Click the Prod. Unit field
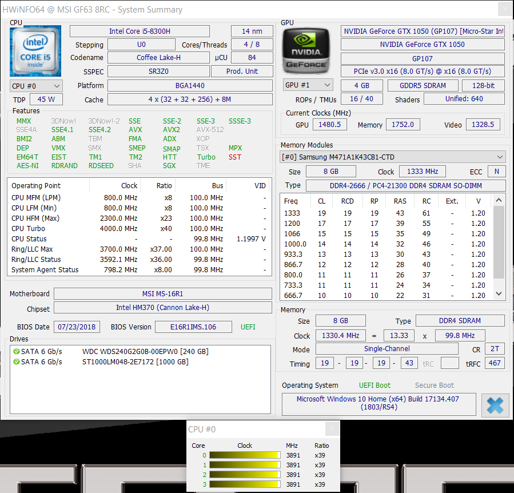This screenshot has width=514, height=493. pos(242,71)
